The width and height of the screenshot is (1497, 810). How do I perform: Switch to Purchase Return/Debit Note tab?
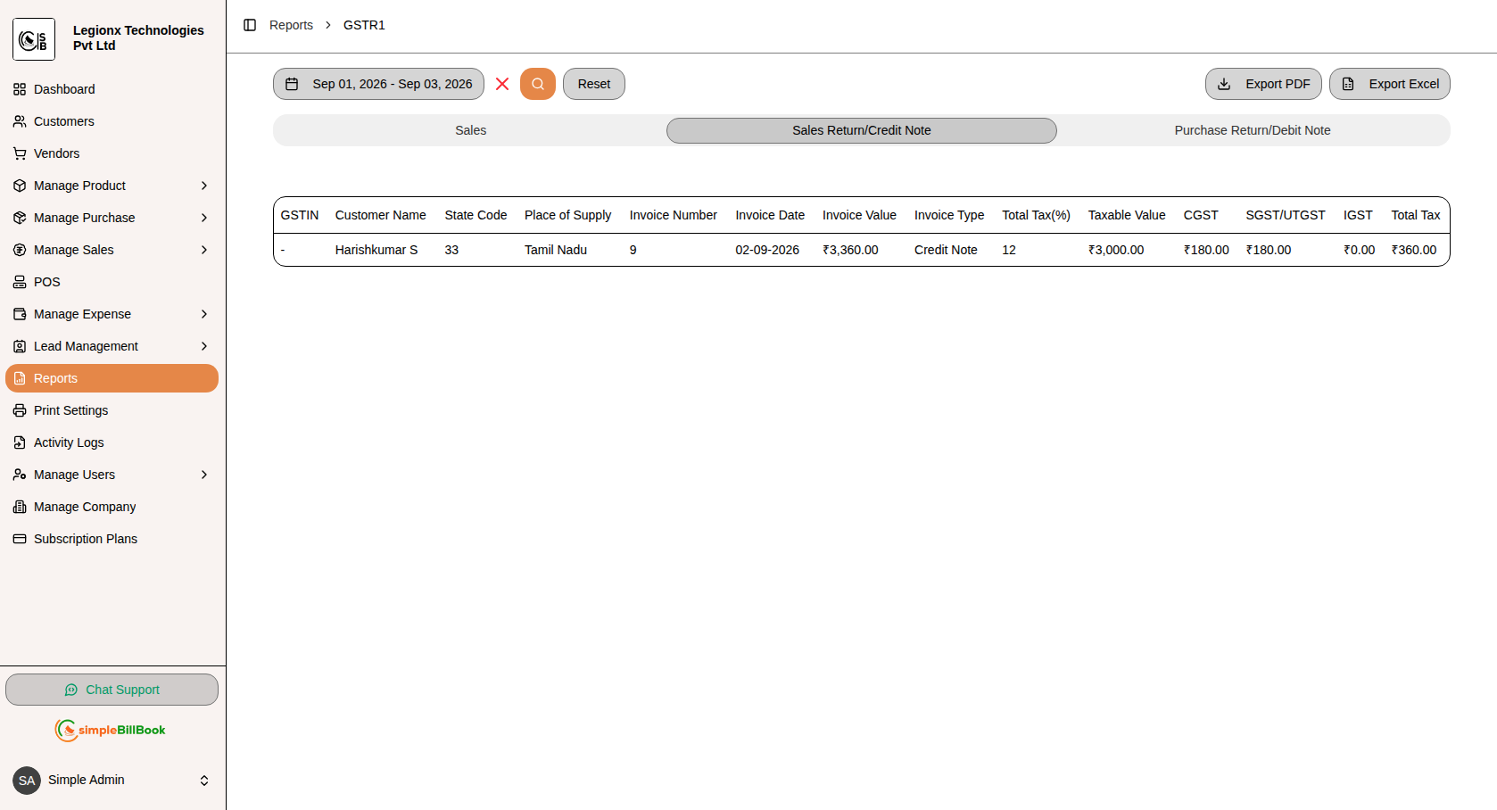click(1253, 130)
